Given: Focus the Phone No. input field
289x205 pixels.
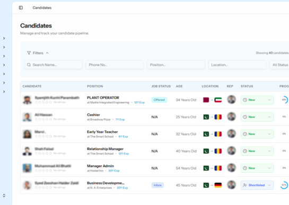Looking at the screenshot, I should pos(115,64).
